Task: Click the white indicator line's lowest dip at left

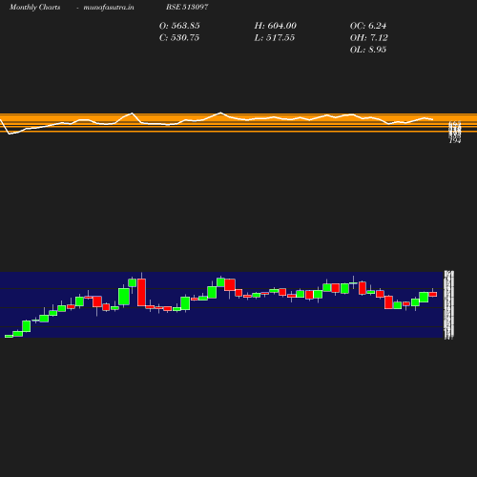Action: (x=10, y=134)
